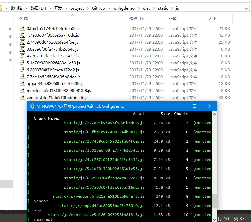
Task: Click the 243 KB size of vendor file
Action: (223, 97)
